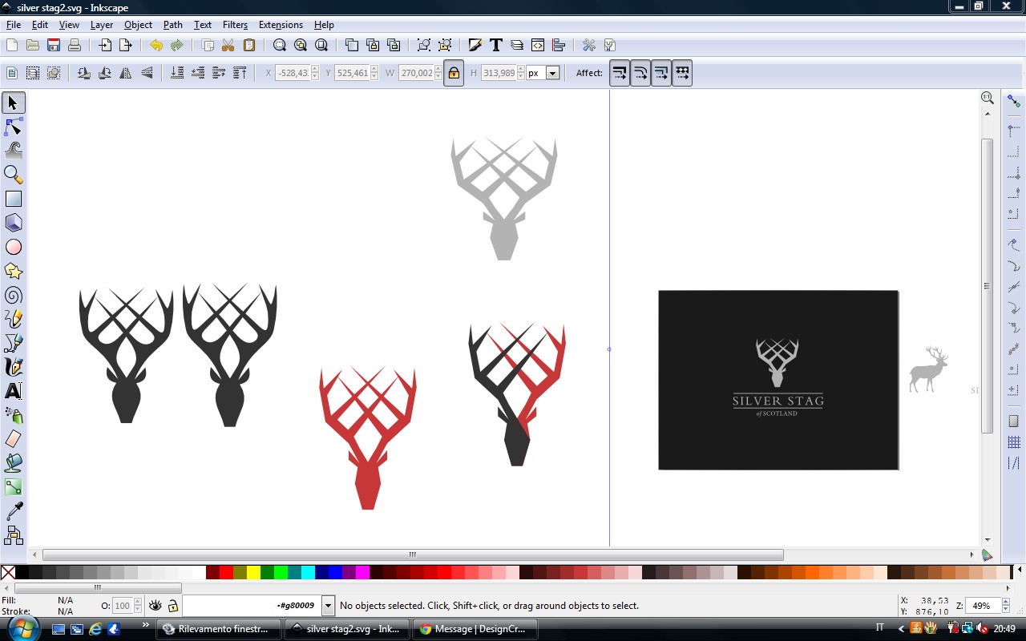This screenshot has height=641, width=1026.
Task: Select the Text tool
Action: [x=13, y=392]
